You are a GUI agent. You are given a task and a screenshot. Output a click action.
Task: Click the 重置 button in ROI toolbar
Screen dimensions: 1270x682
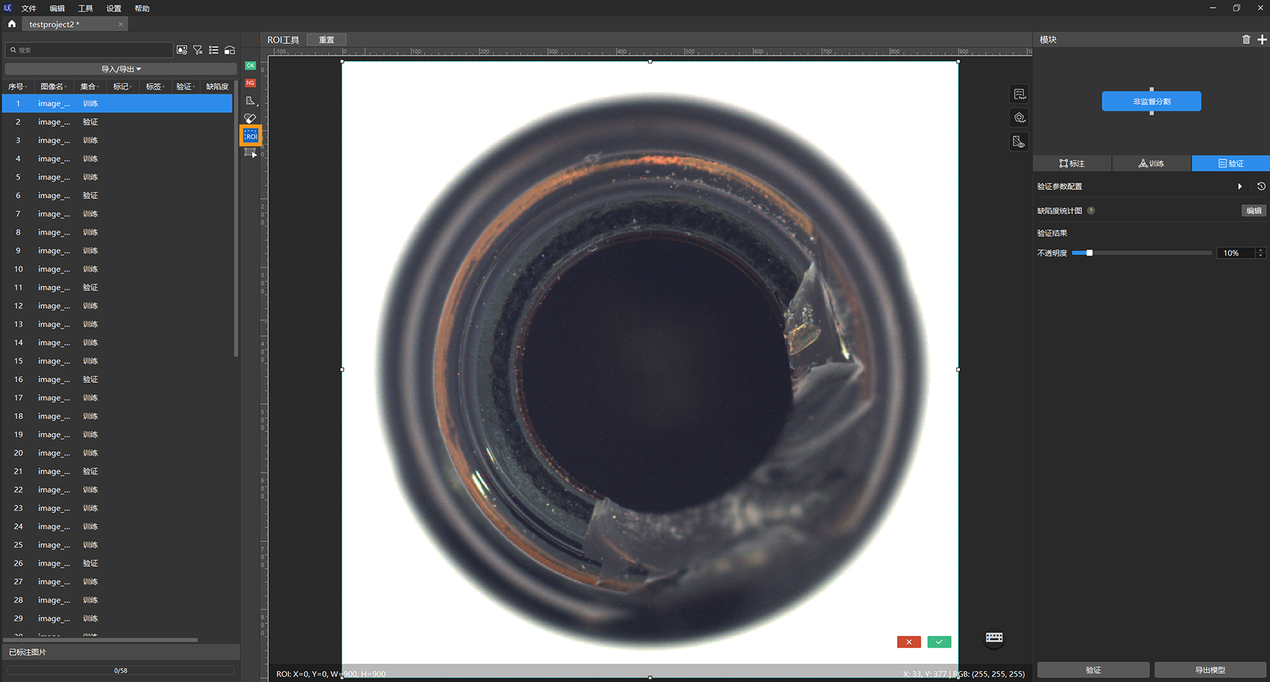[326, 39]
